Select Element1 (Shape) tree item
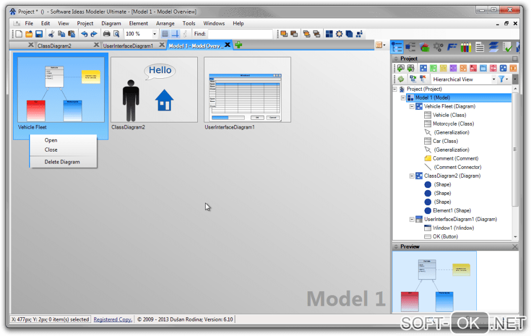Image resolution: width=531 pixels, height=336 pixels. pos(451,210)
